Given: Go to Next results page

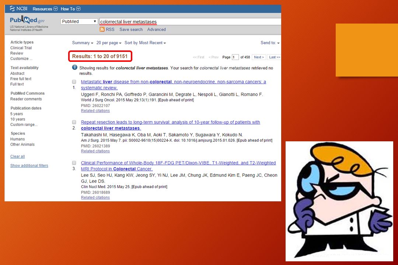Looking at the screenshot, I should [259, 57].
